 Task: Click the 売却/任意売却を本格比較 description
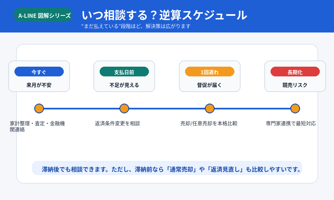pos(209,124)
